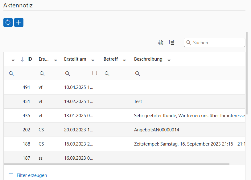Click the vertical scrollbar on the right

(247, 74)
